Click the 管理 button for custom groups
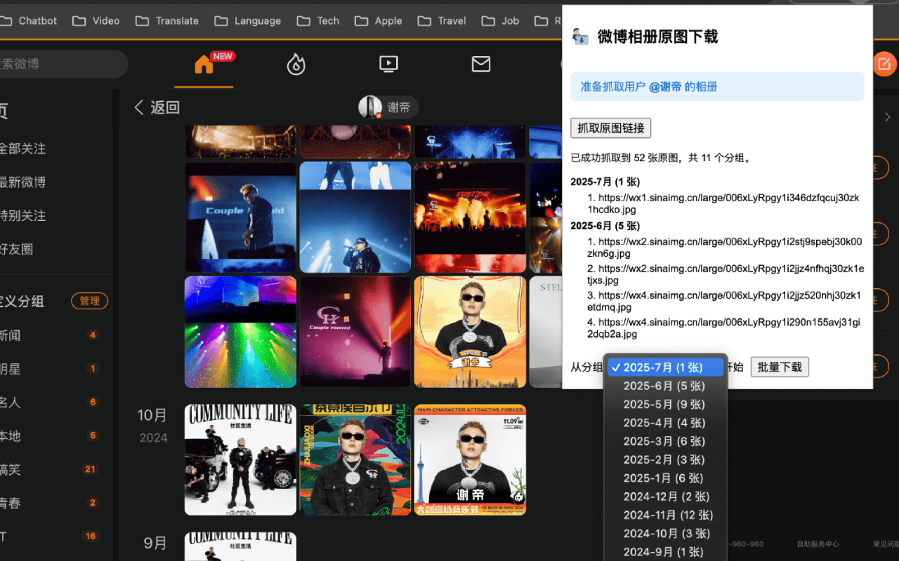Viewport: 899px width, 561px height. [89, 301]
